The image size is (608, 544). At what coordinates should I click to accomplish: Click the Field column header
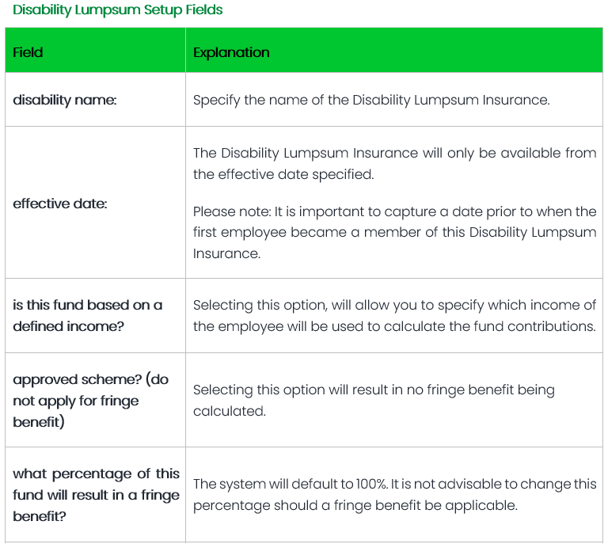[28, 52]
